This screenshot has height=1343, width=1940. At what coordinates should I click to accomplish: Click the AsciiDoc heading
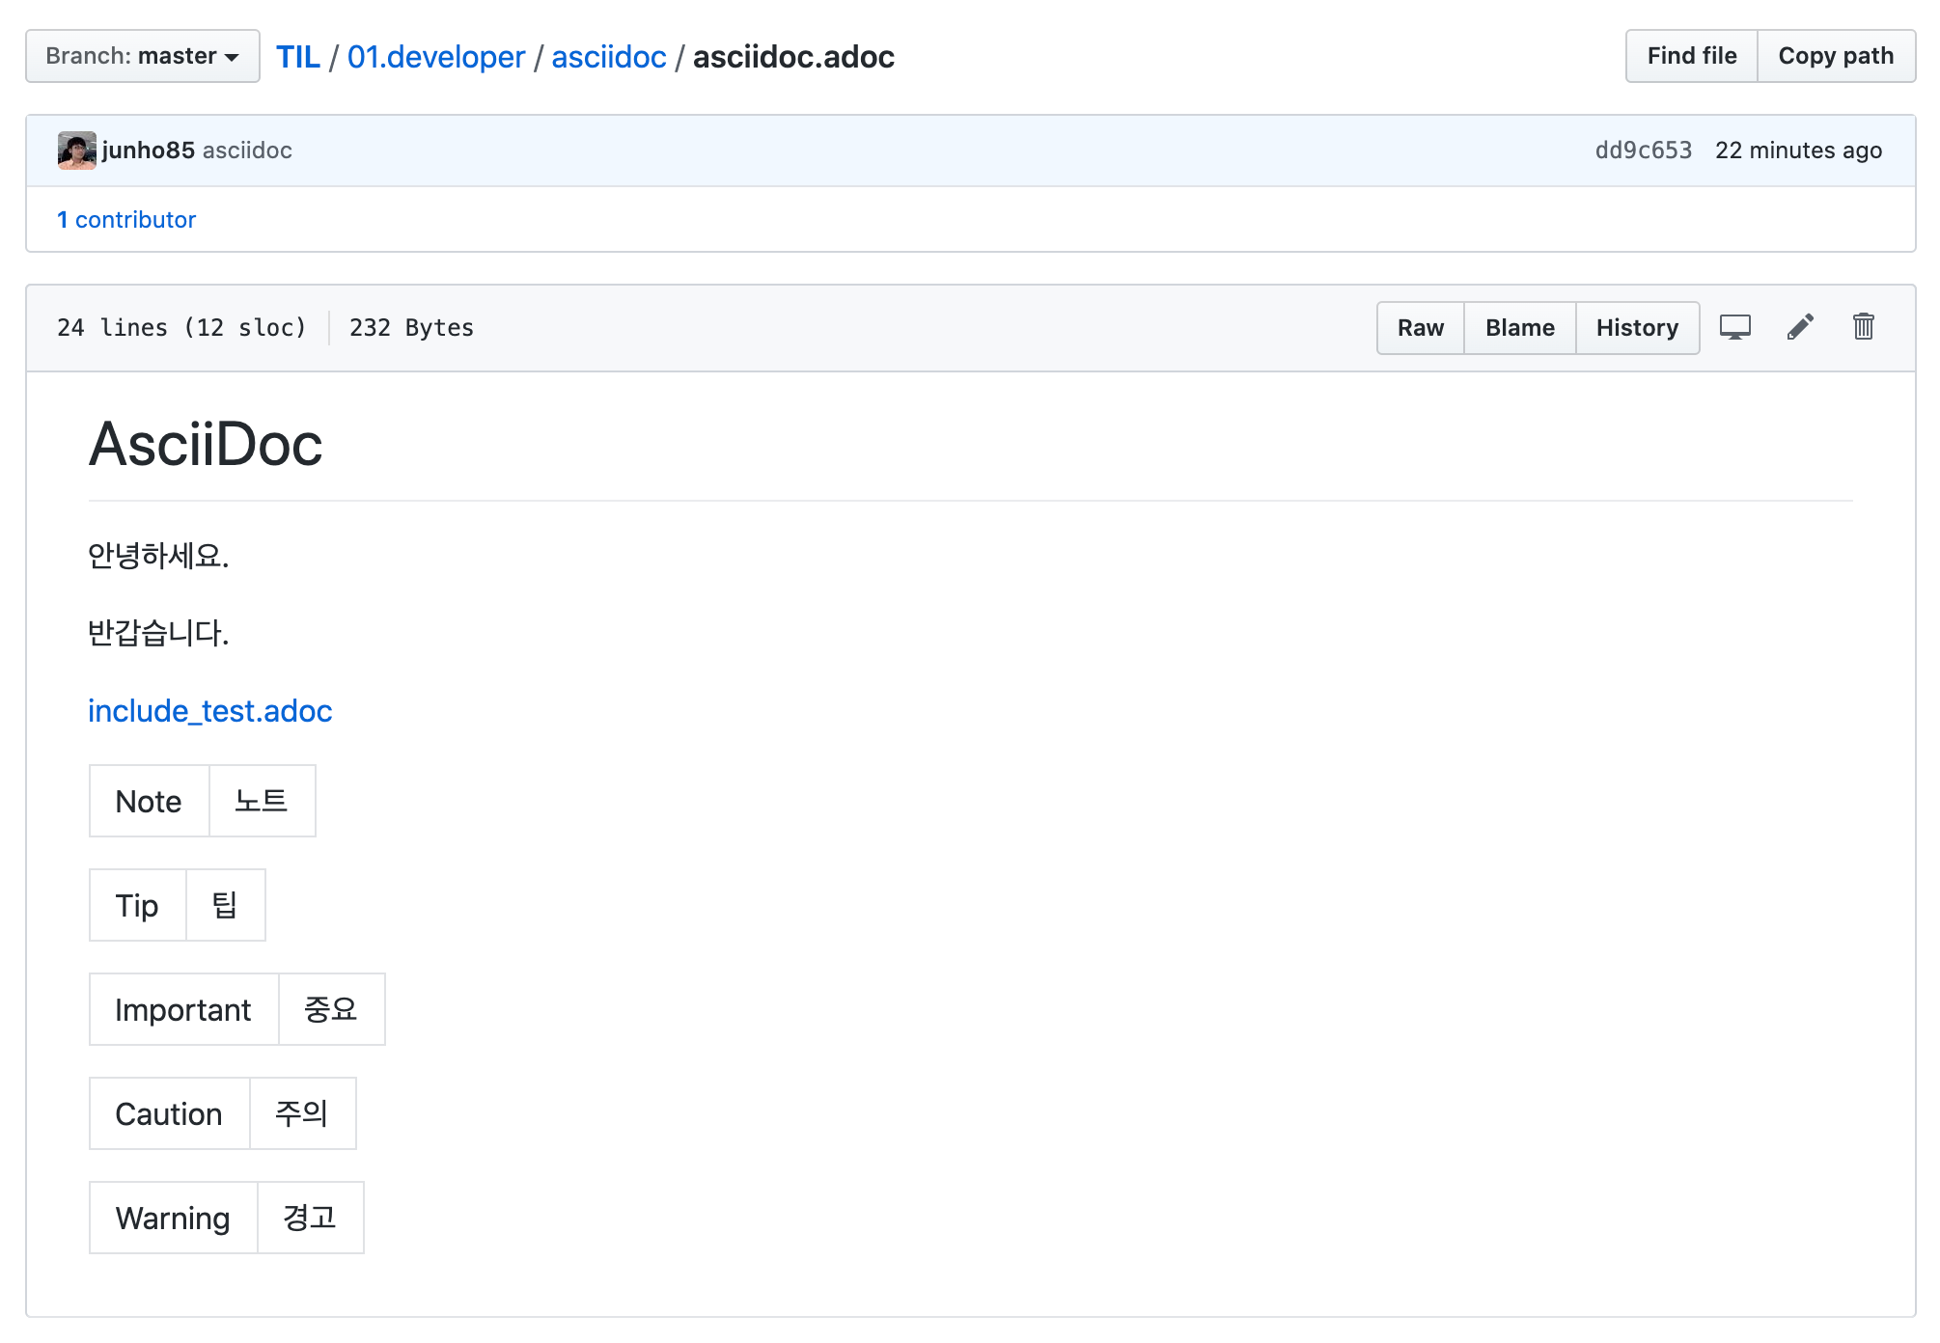pyautogui.click(x=206, y=445)
